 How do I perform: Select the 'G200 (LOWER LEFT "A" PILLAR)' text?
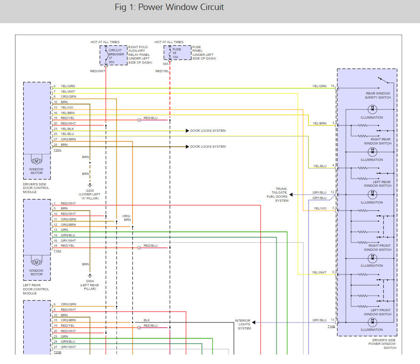pyautogui.click(x=90, y=194)
